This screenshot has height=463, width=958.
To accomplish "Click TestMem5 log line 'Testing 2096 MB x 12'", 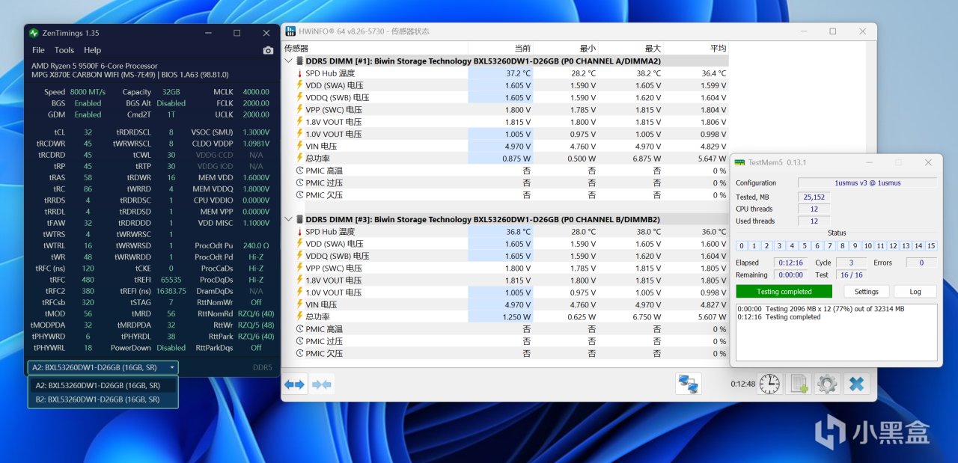I will tap(821, 308).
